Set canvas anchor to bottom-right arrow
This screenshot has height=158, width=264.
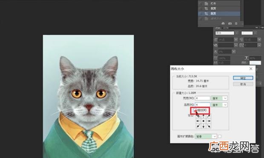coord(209,126)
